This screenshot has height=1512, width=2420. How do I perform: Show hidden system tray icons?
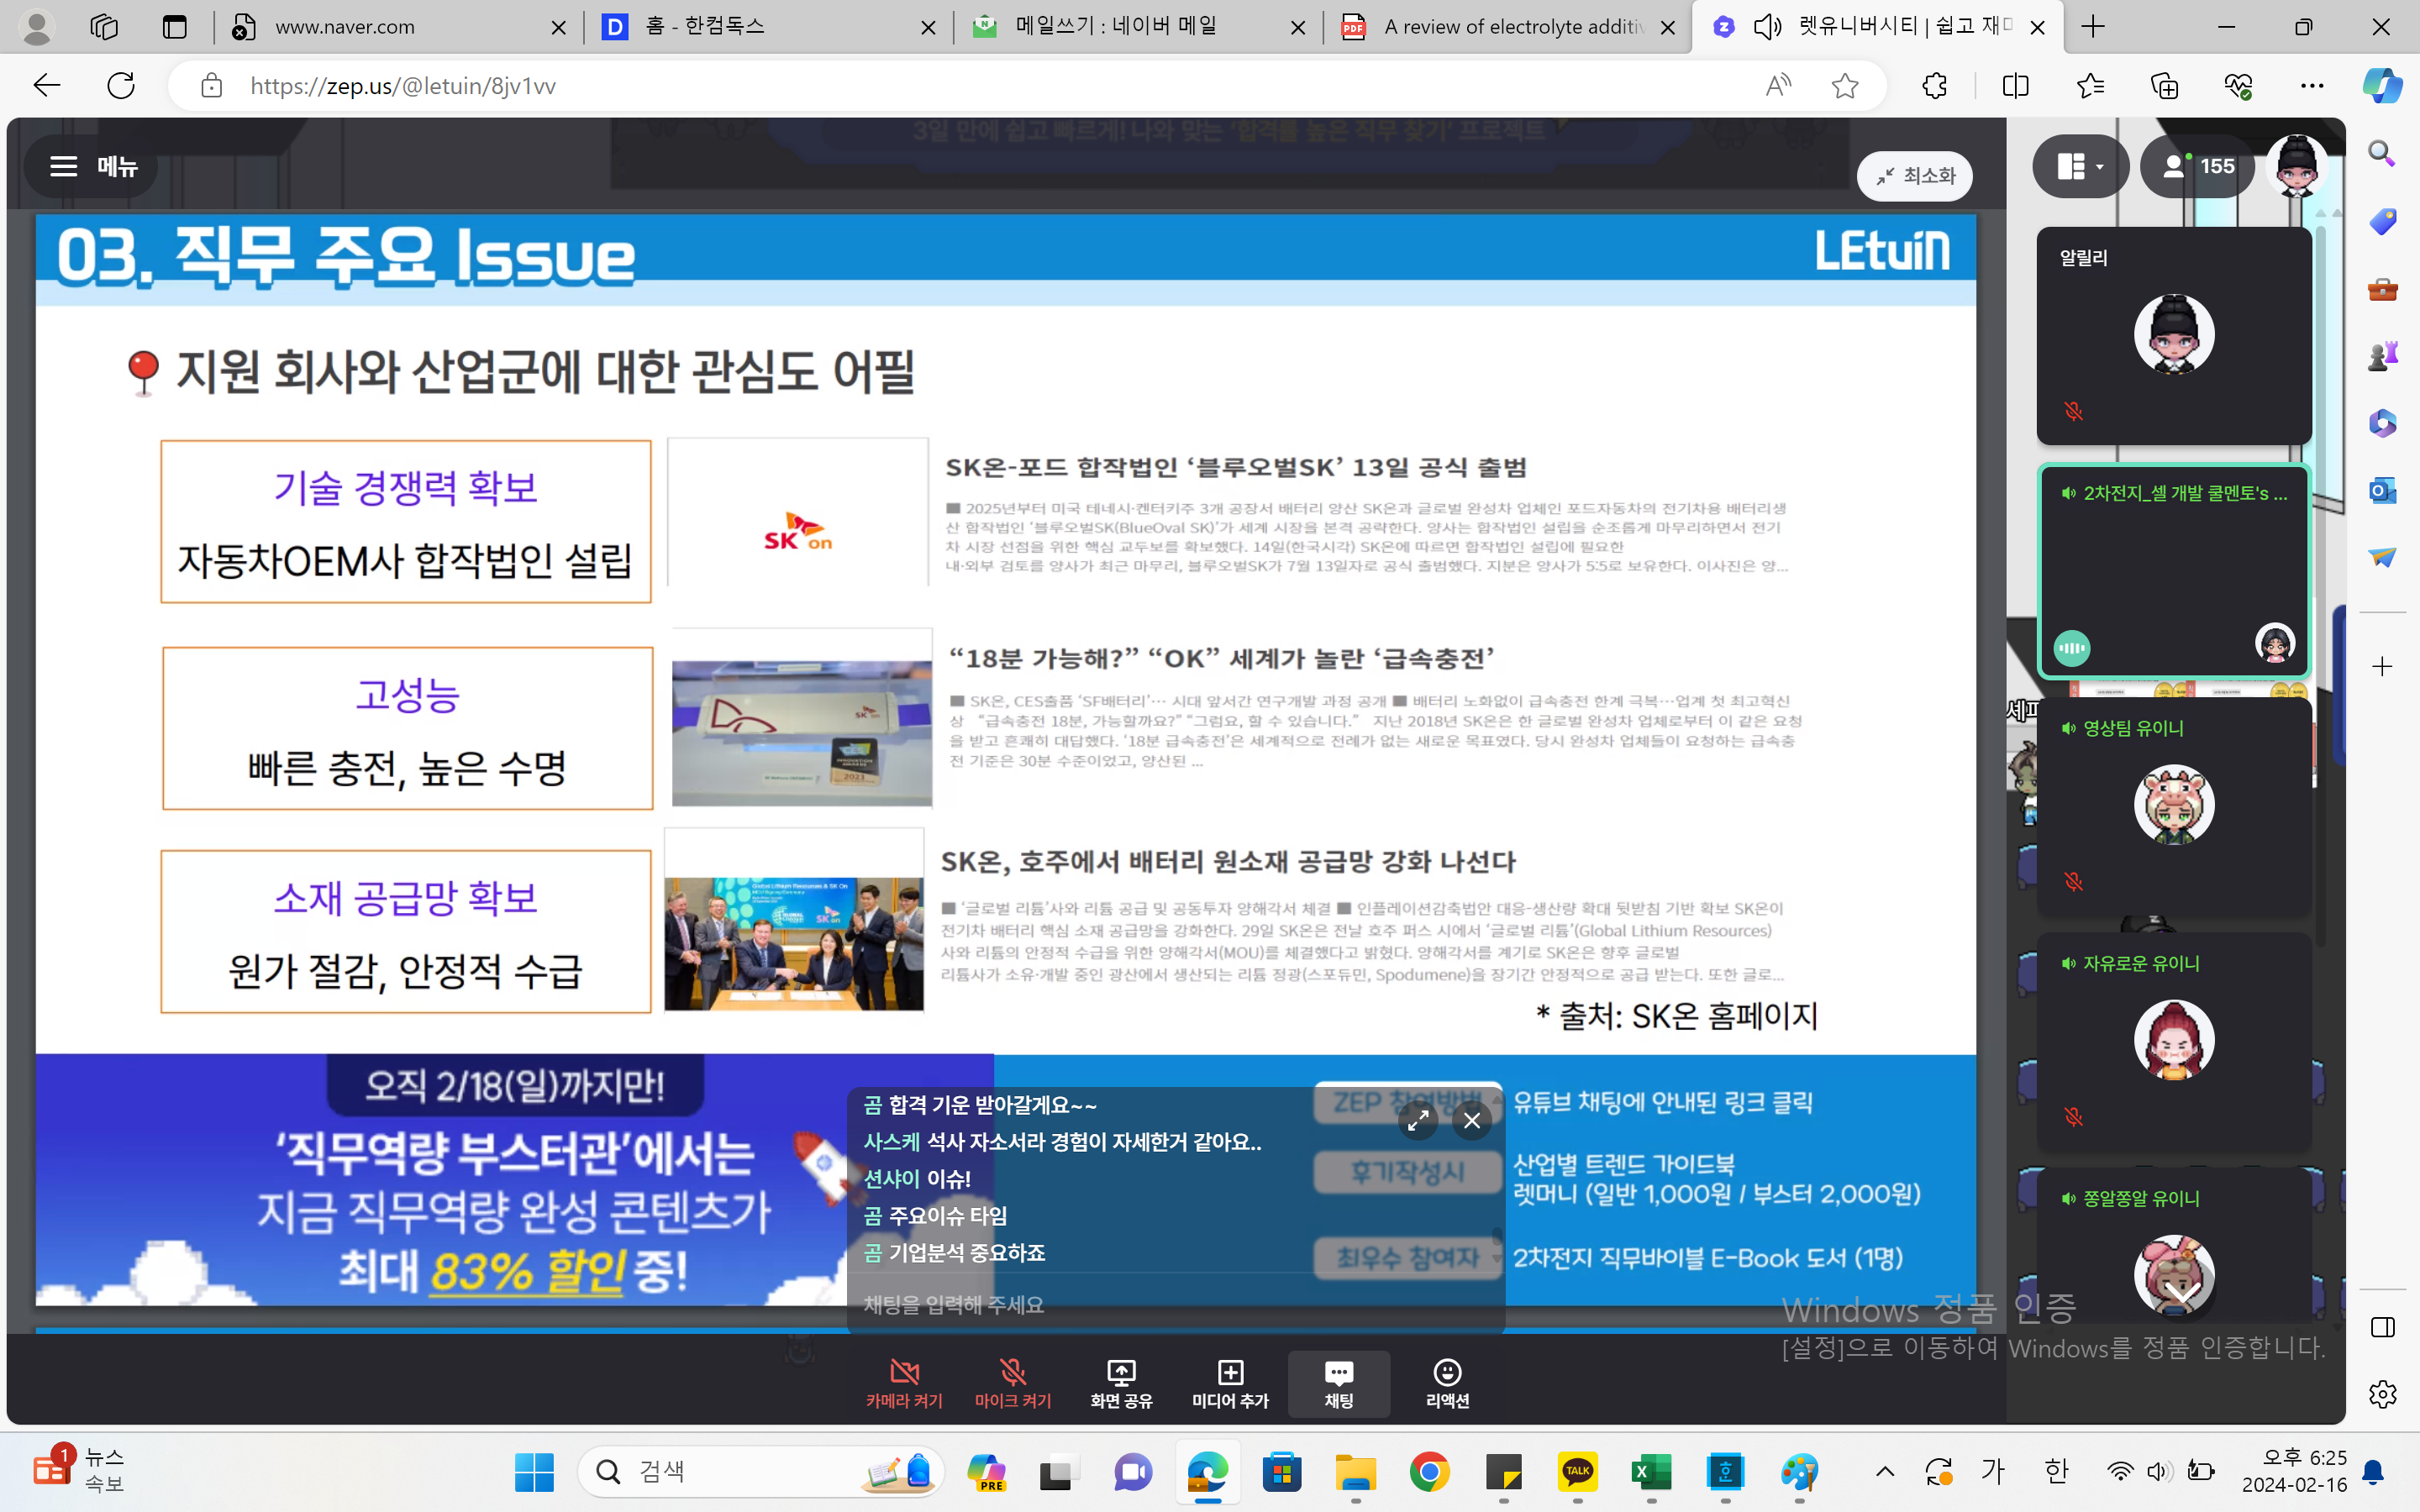1885,1471
